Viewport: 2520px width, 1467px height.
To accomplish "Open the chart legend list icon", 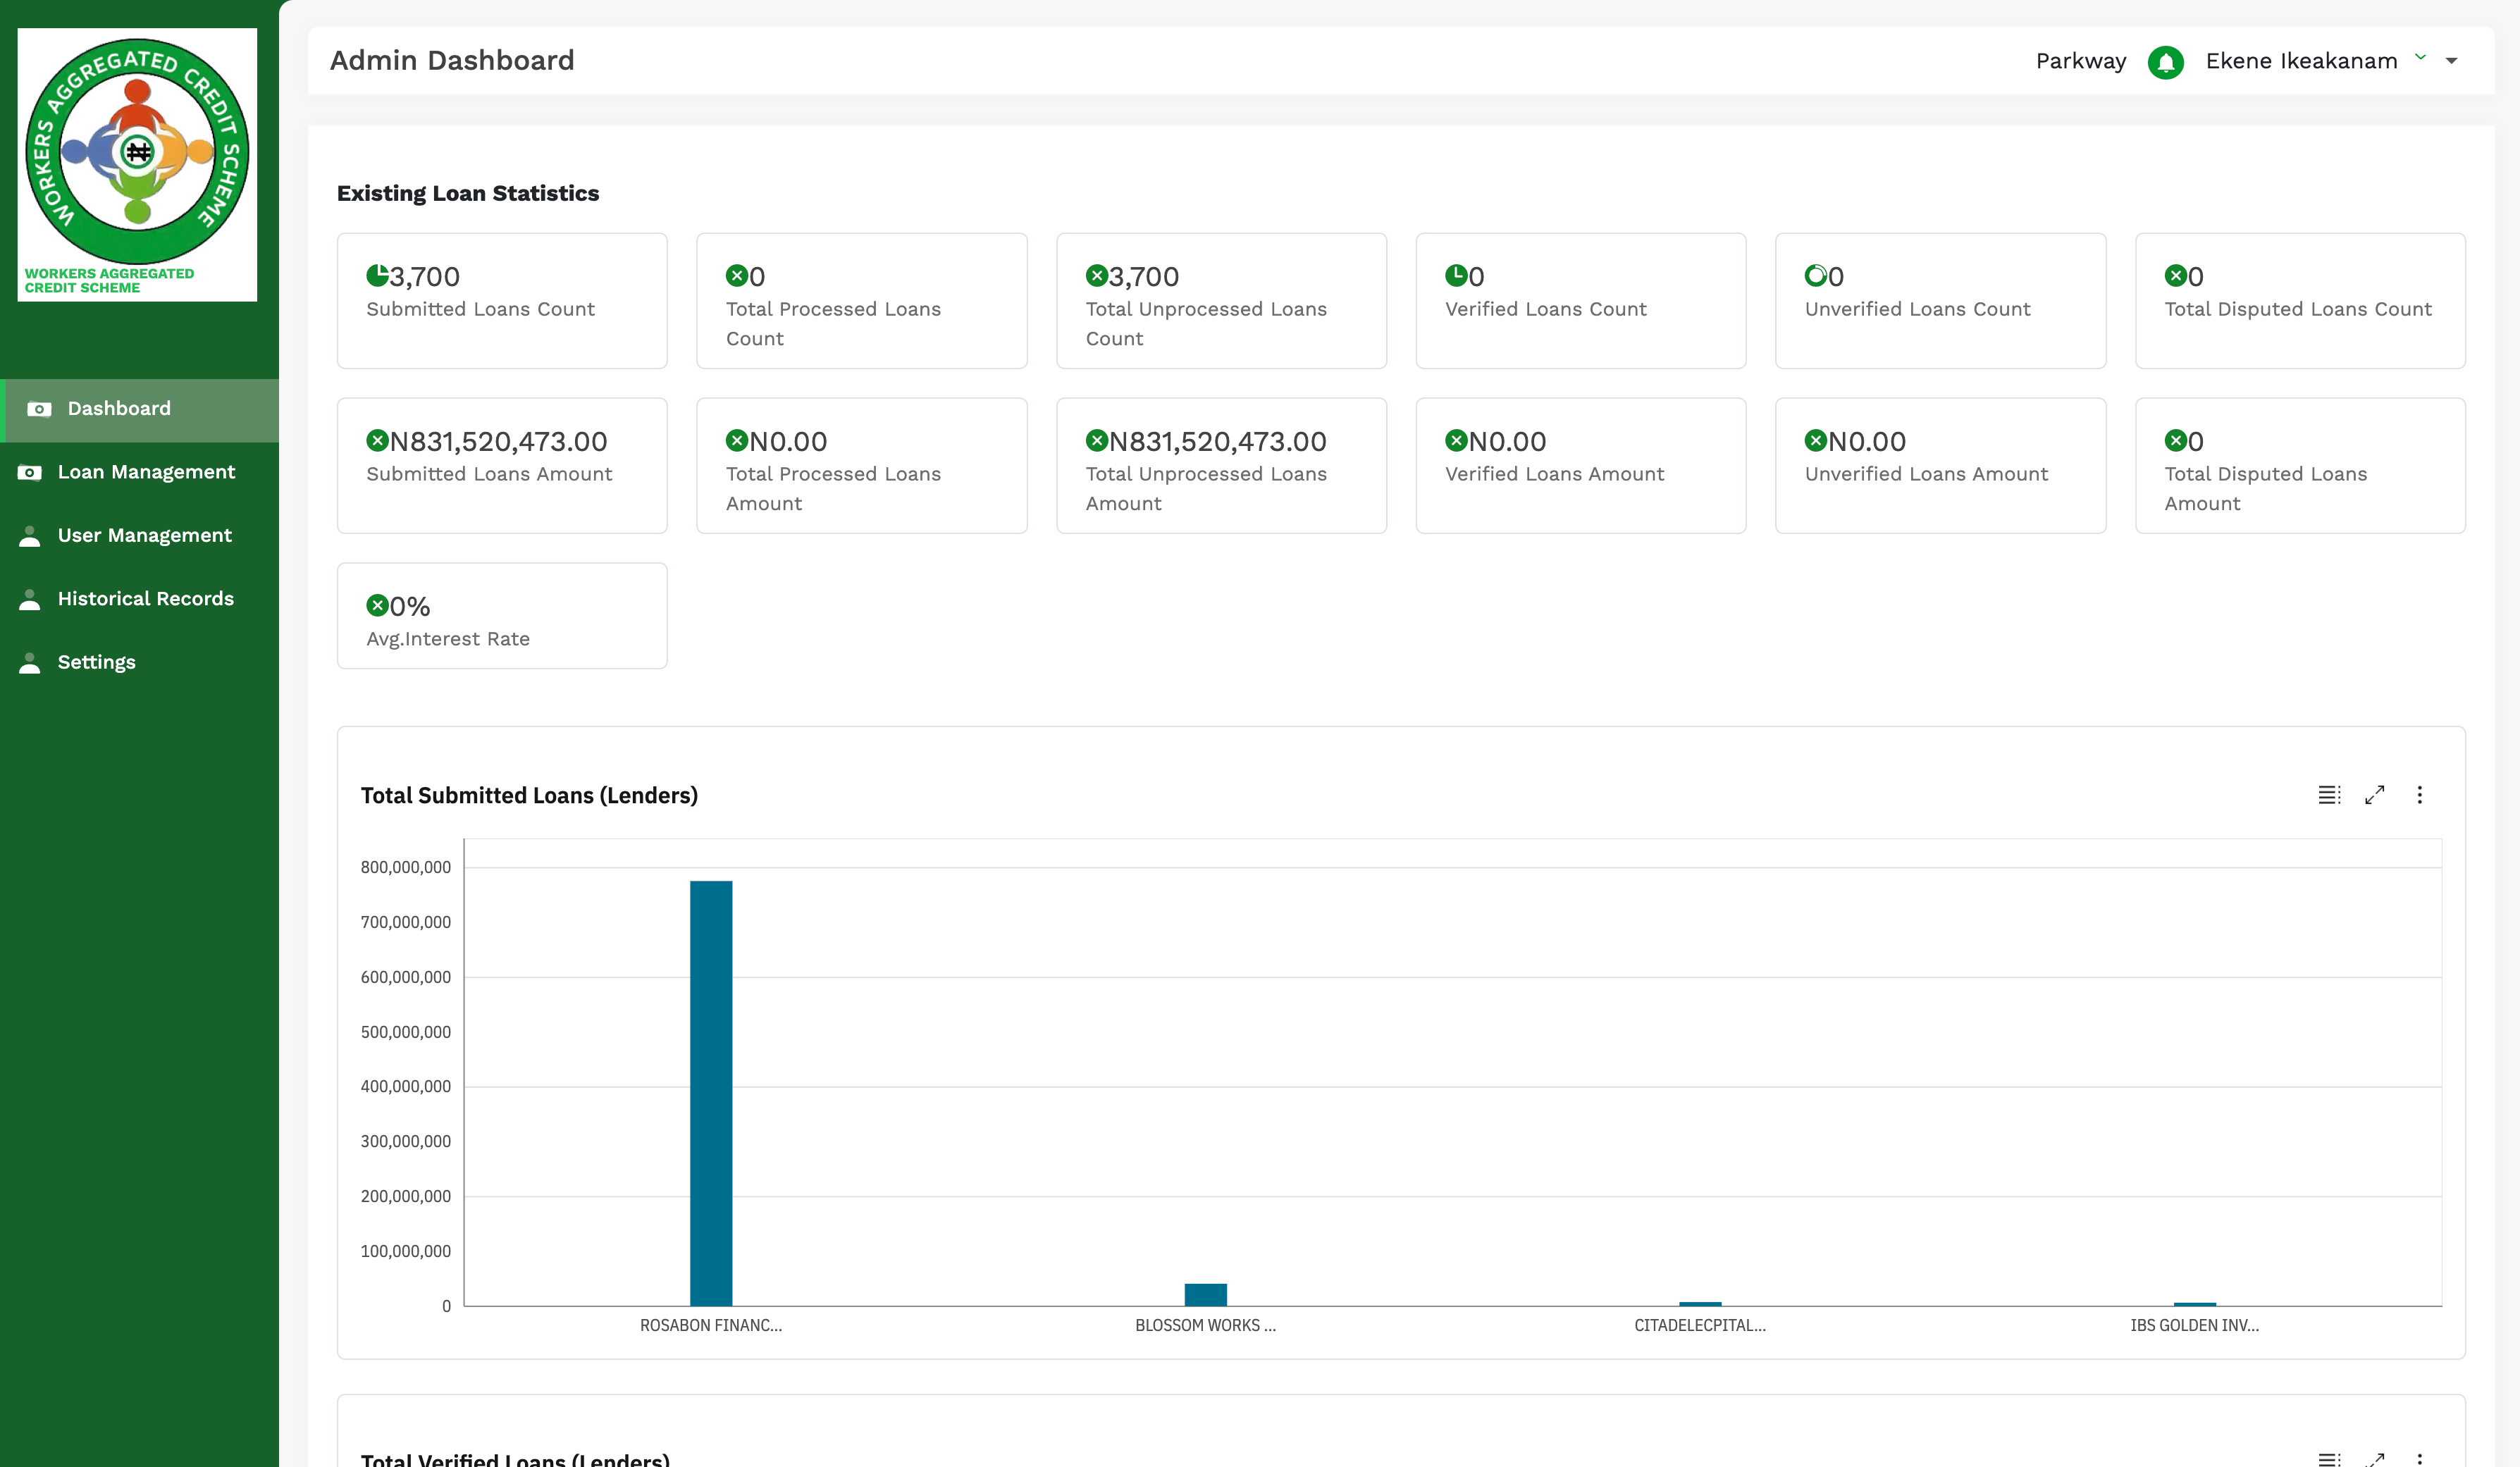I will (2329, 795).
